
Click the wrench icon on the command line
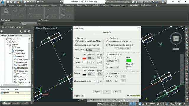pyautogui.click(x=85, y=100)
